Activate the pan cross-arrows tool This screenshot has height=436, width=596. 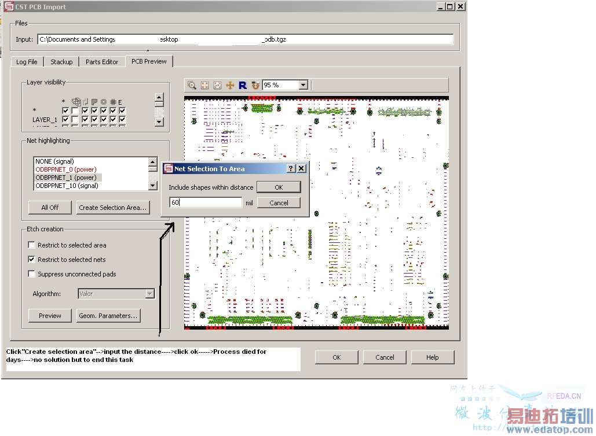(x=230, y=86)
